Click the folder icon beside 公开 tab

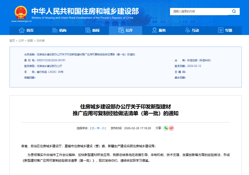click(x=121, y=30)
